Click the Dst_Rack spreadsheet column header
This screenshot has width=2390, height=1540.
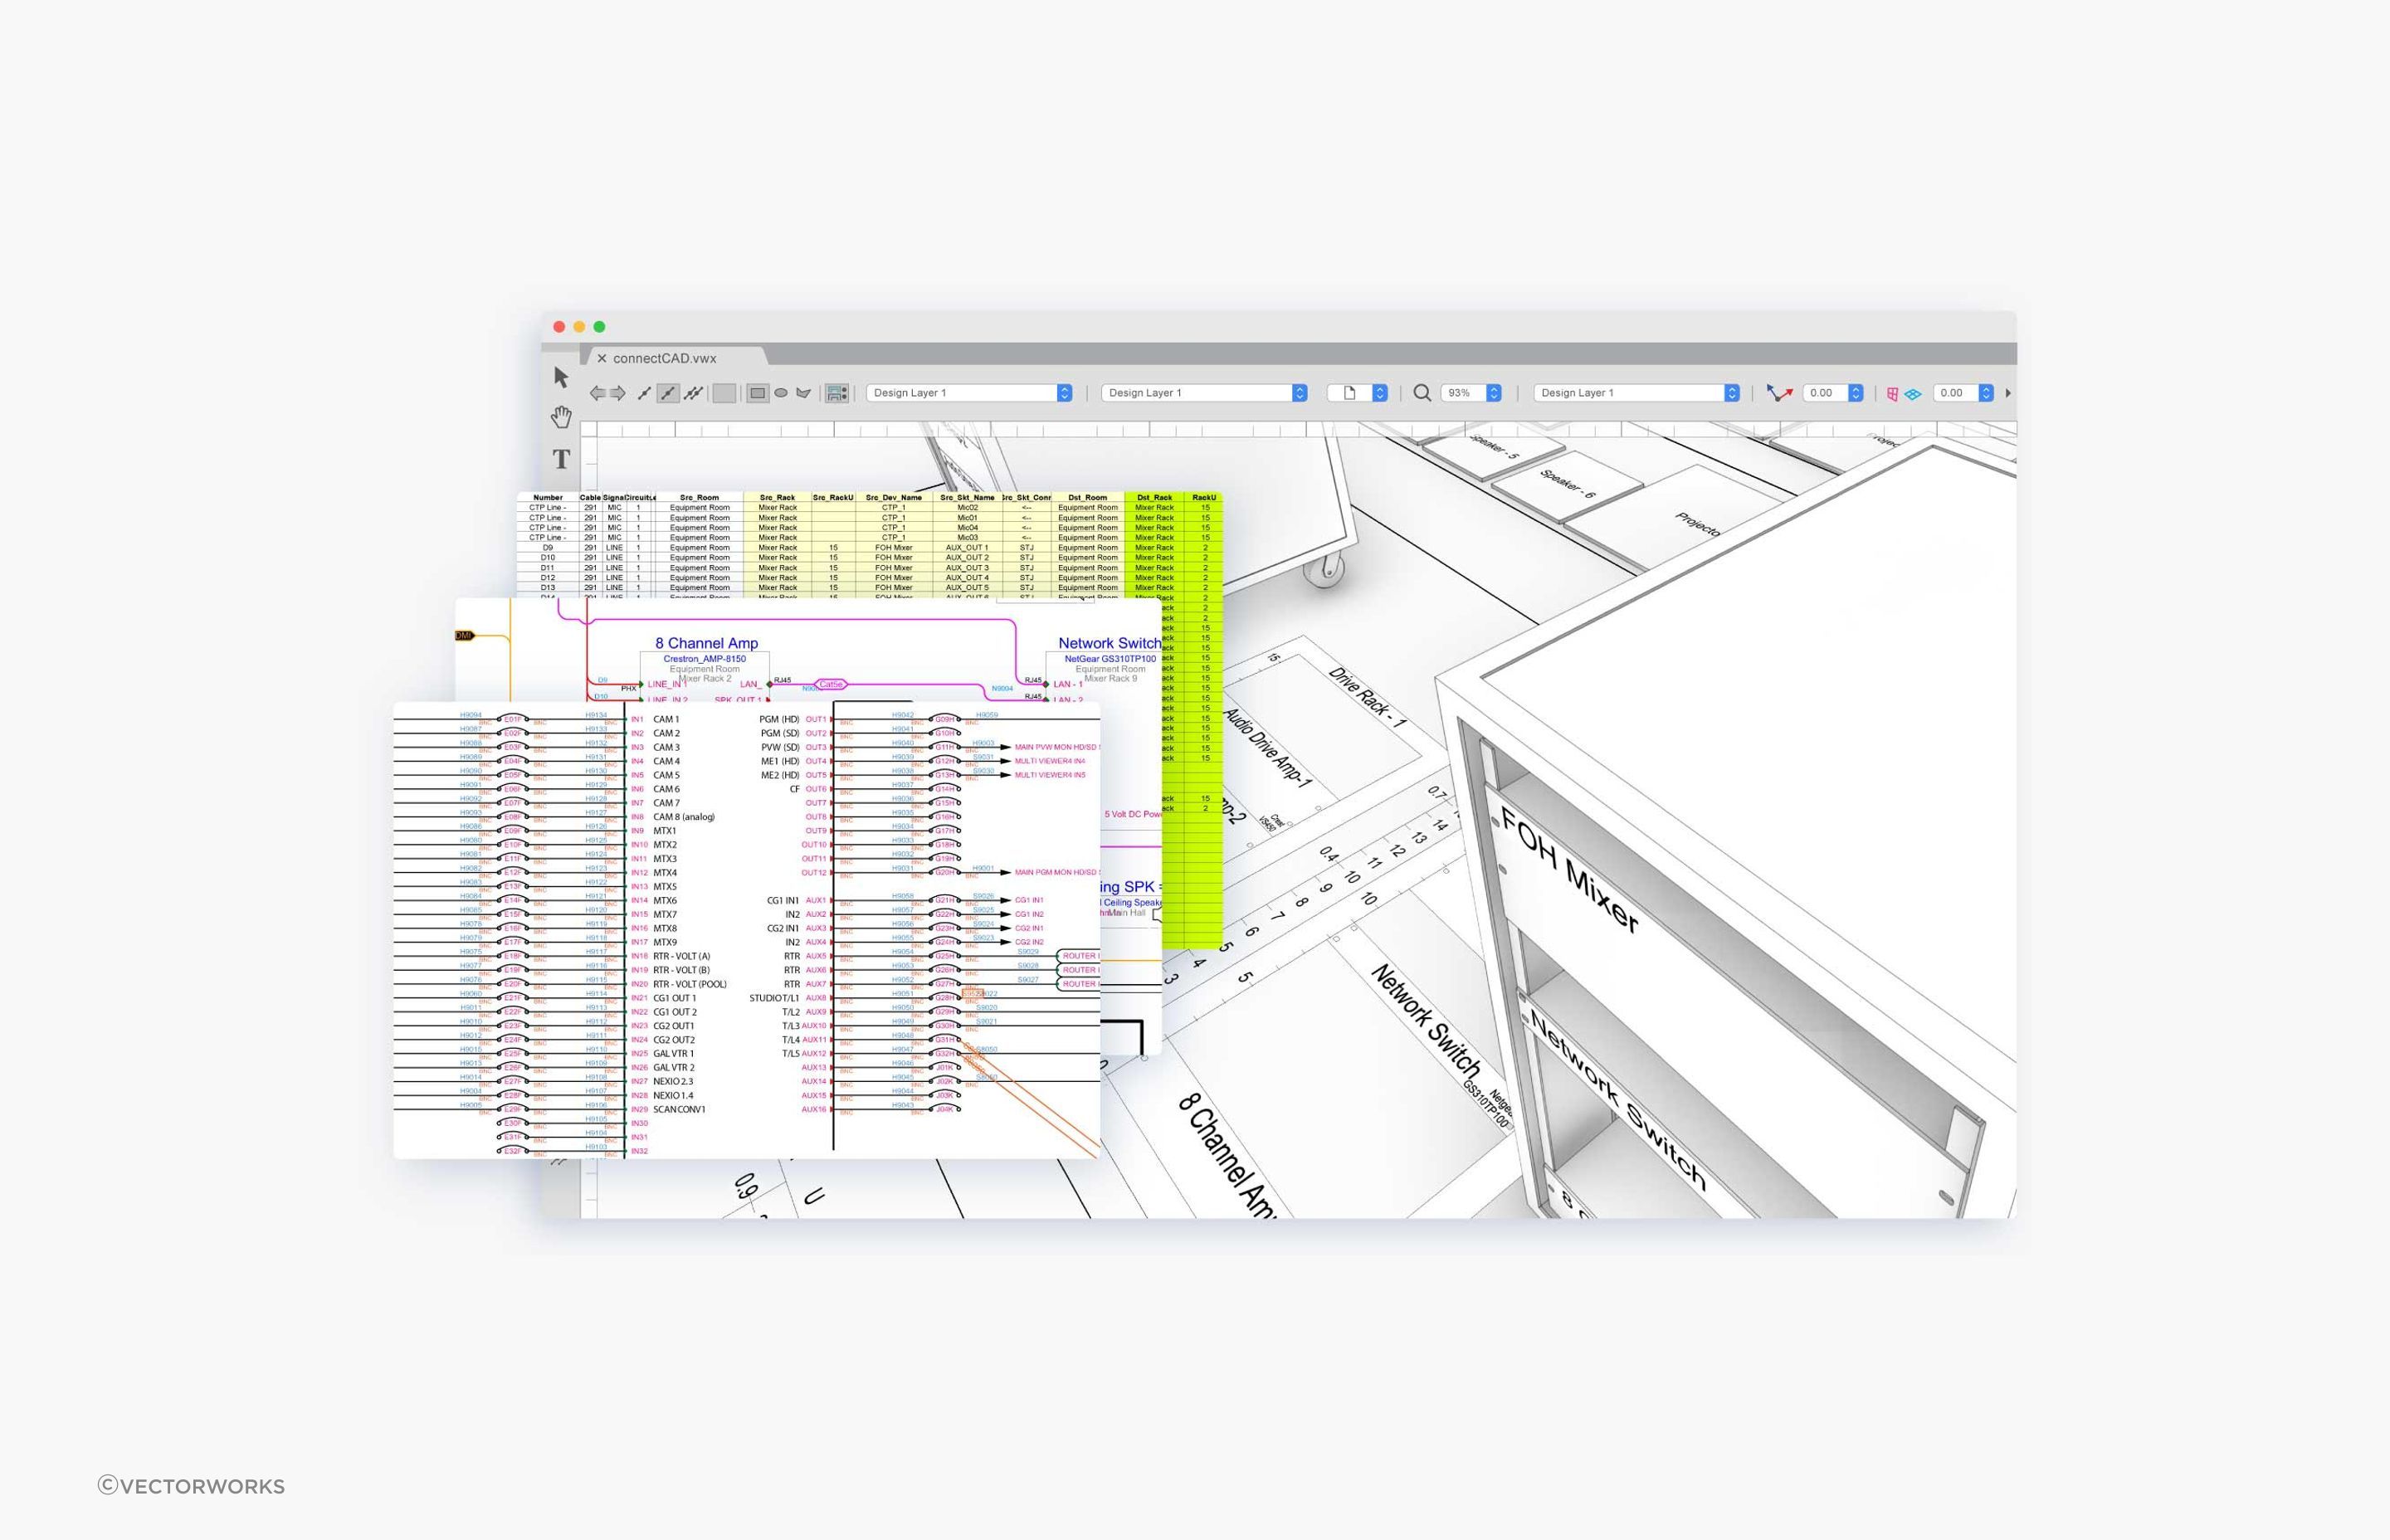pos(1155,497)
